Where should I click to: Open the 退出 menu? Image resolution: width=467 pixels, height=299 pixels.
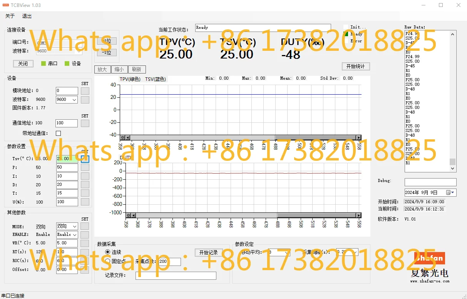(x=27, y=16)
